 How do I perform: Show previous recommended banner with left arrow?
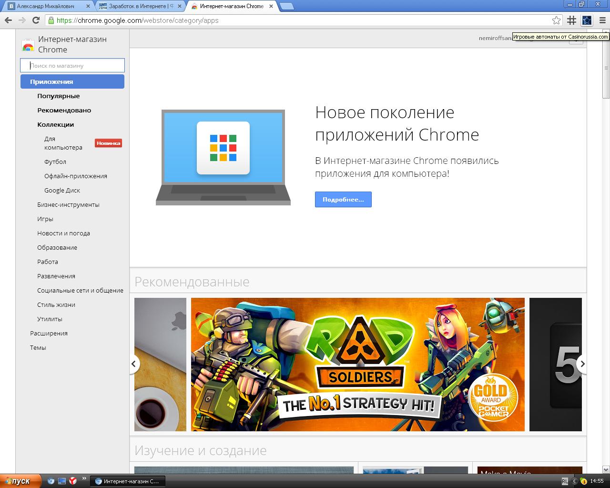(x=134, y=364)
